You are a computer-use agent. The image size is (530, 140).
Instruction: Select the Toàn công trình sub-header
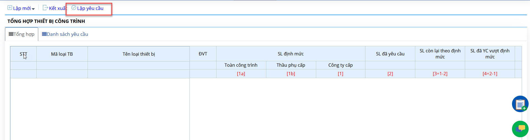[241, 65]
